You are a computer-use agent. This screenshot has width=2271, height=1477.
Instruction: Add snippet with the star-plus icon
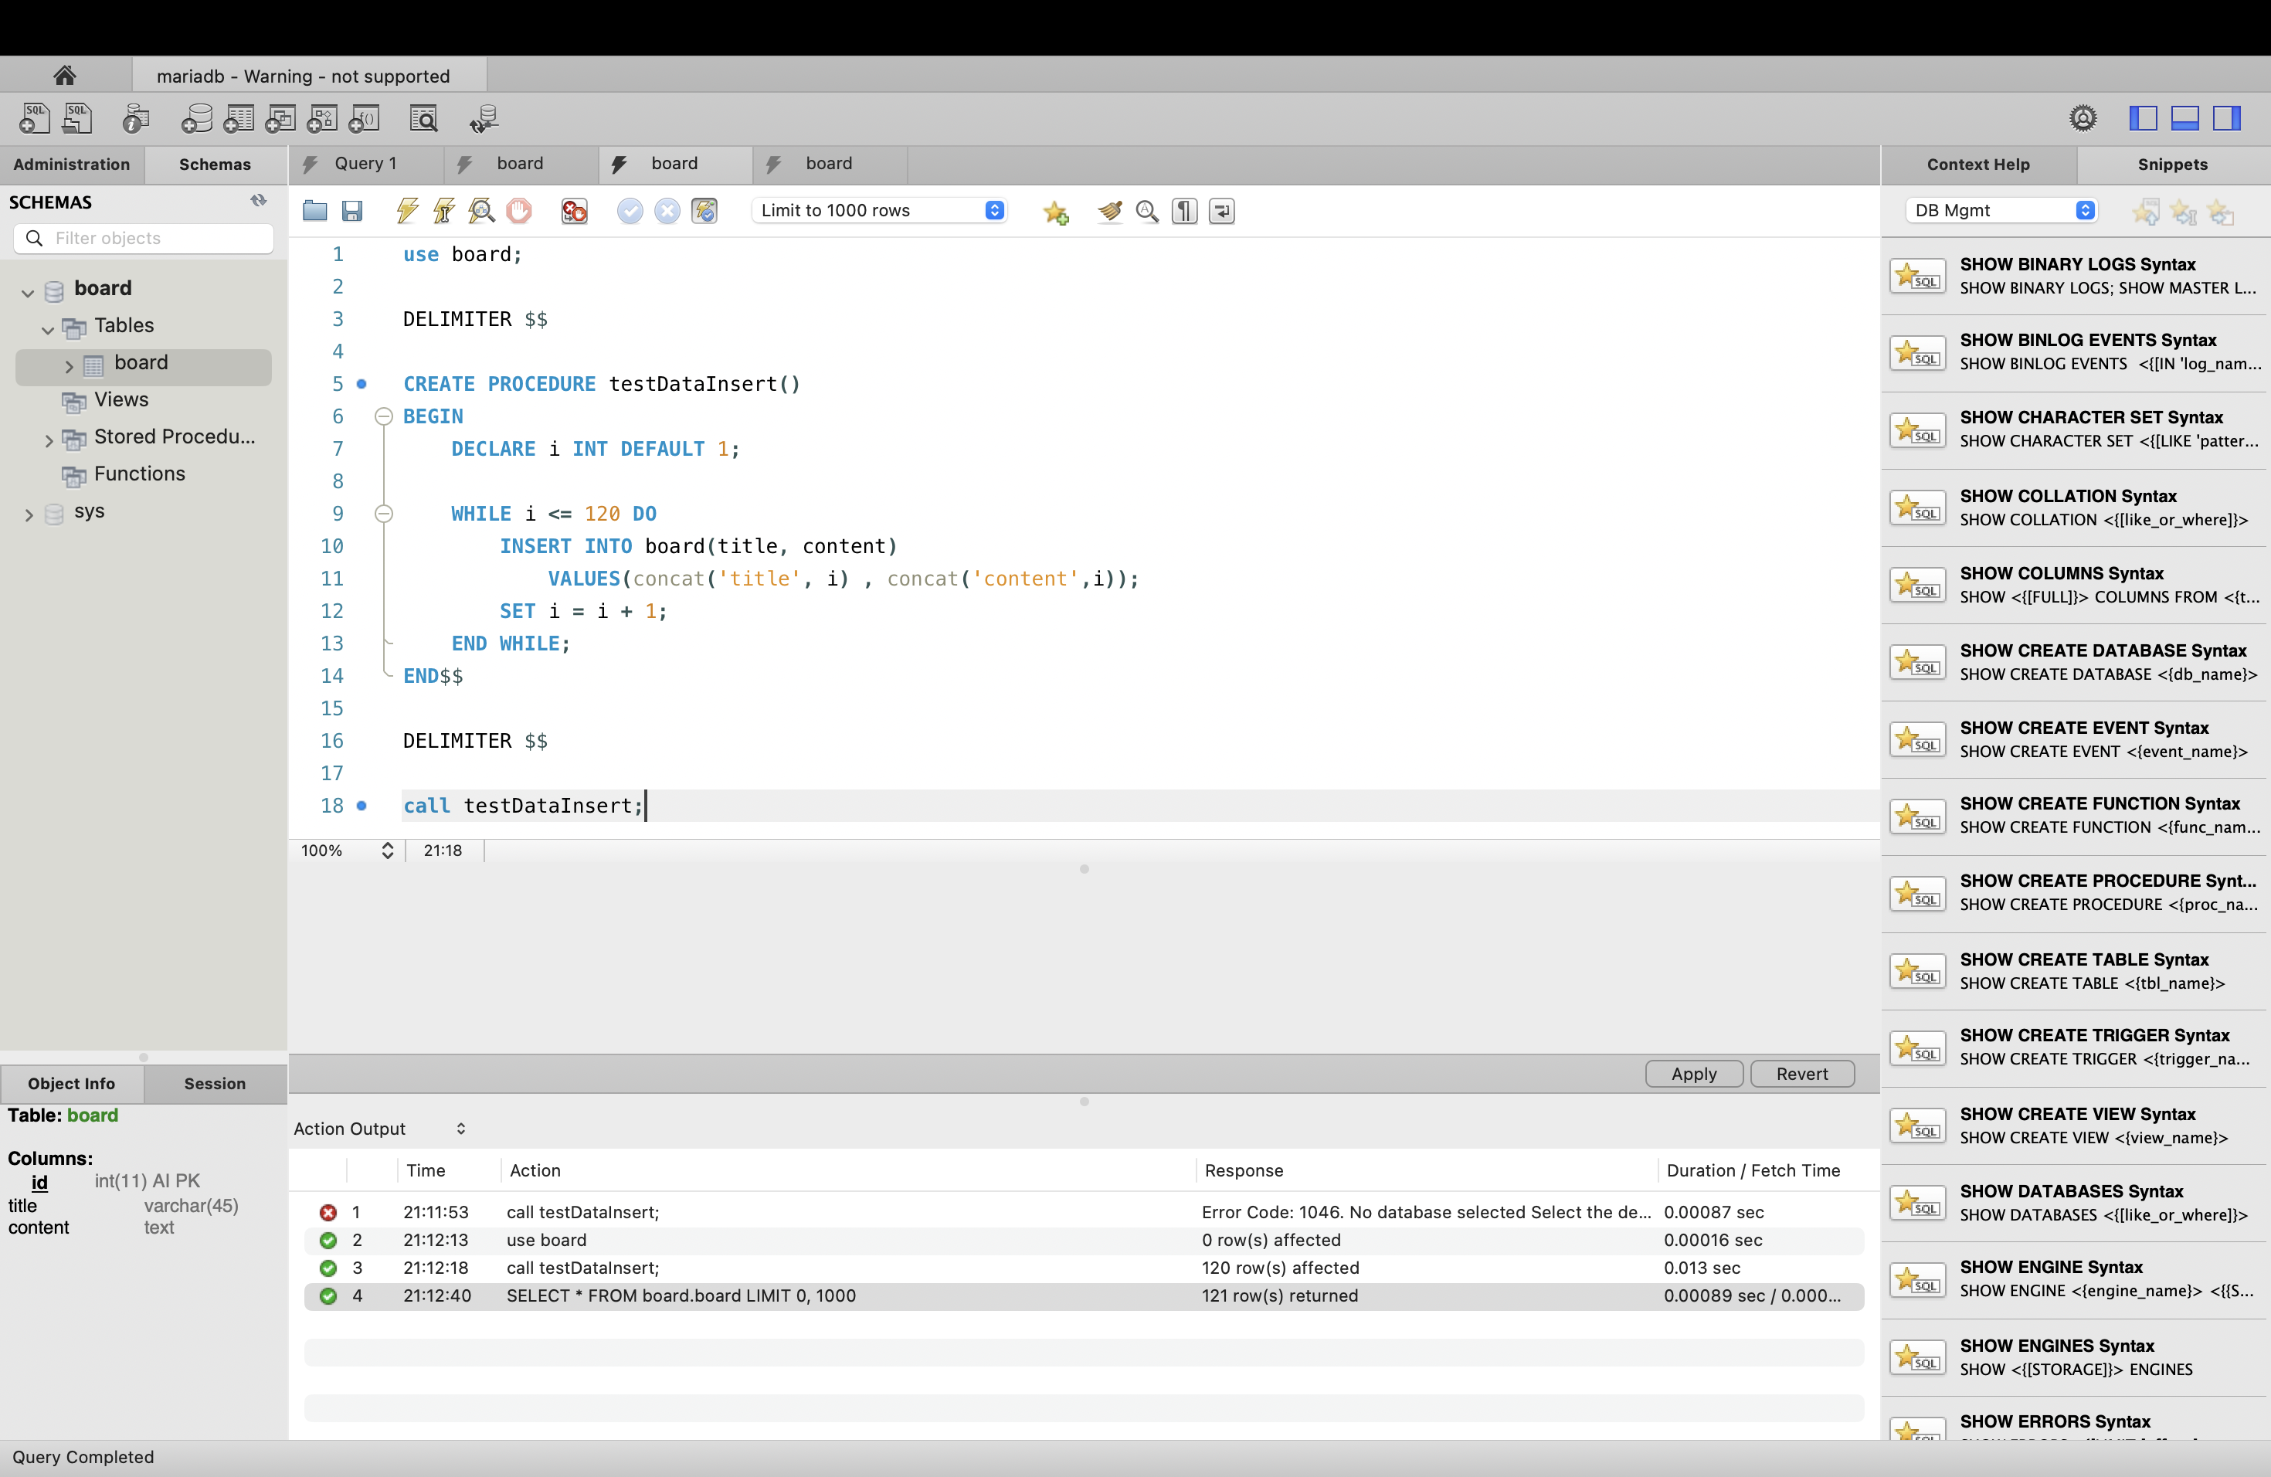tap(1055, 212)
